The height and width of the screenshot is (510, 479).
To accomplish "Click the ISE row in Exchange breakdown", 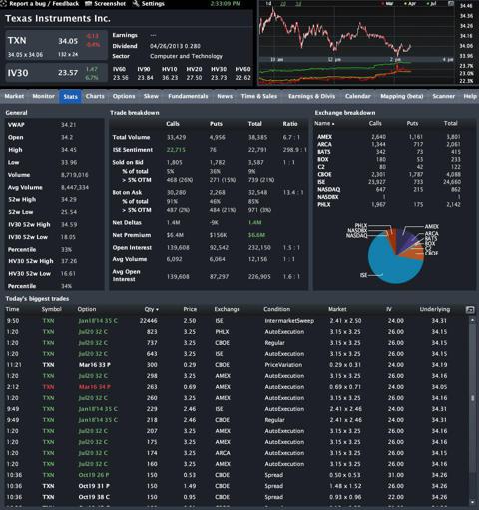I will (x=389, y=182).
